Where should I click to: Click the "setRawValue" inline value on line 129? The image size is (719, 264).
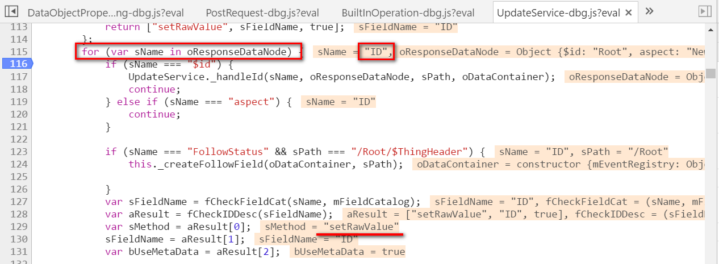(361, 227)
